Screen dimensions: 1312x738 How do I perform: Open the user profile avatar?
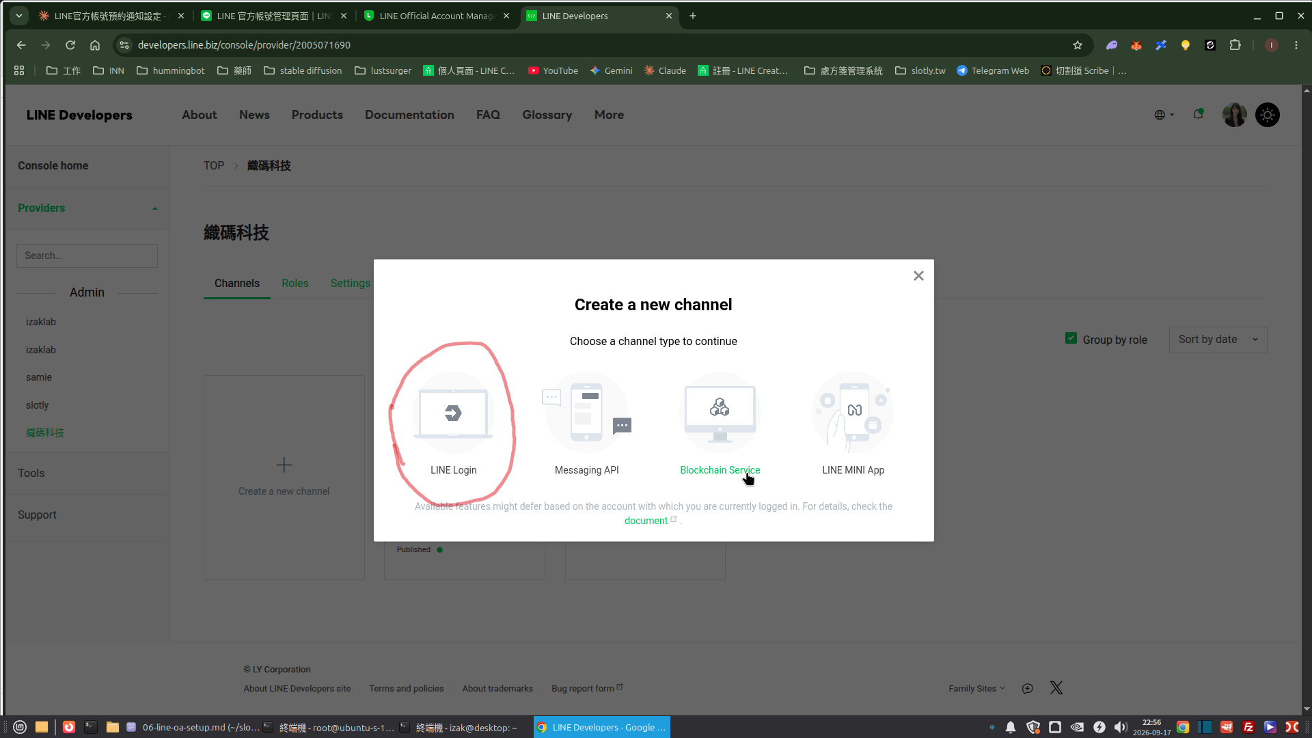(1234, 115)
